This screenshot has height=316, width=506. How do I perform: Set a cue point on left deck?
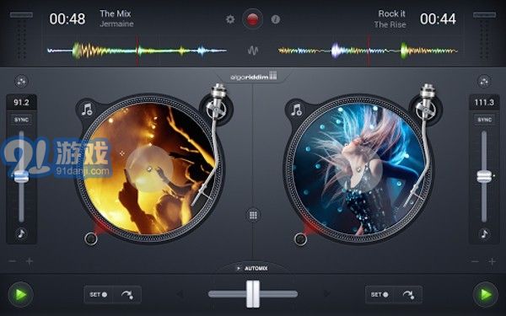click(99, 294)
